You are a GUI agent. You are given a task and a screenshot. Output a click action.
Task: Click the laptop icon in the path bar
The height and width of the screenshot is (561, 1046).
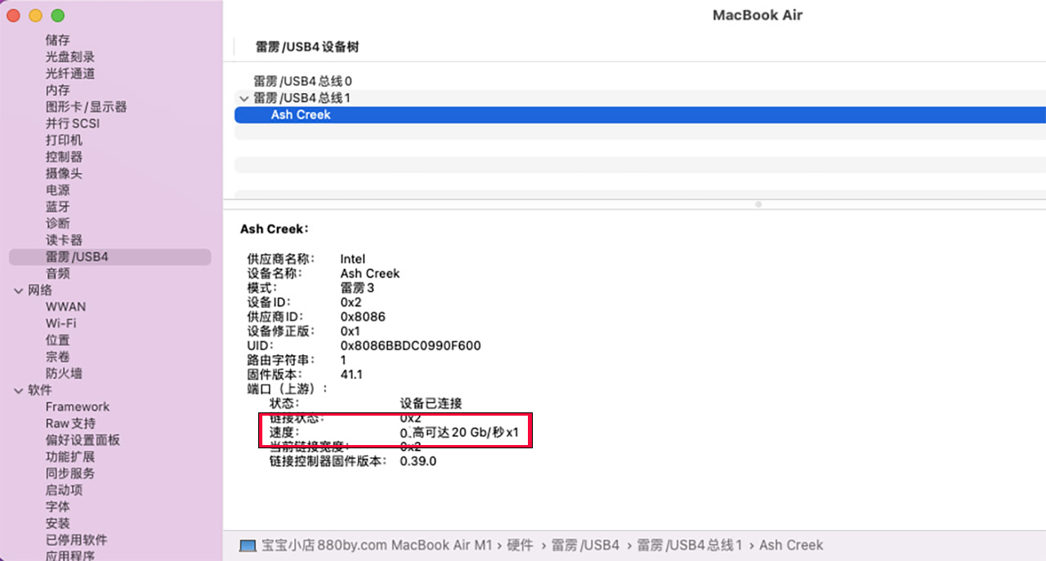248,545
